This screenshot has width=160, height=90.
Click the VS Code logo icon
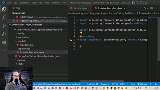point(3,2)
